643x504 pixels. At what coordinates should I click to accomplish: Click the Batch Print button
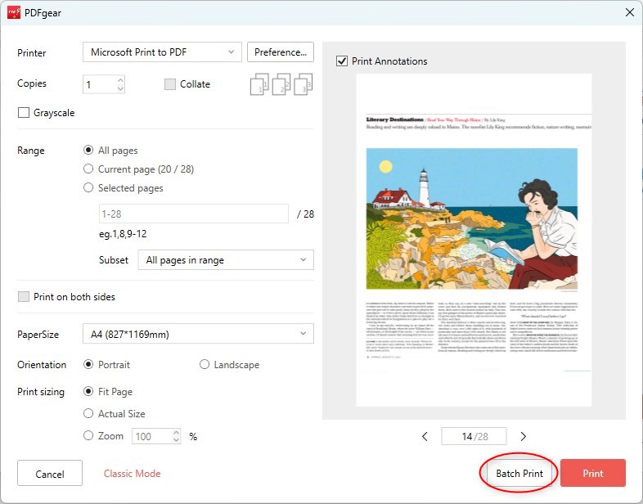pos(519,474)
